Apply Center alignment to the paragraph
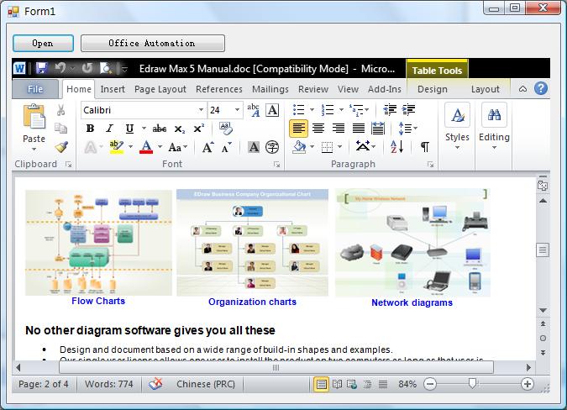 click(318, 129)
